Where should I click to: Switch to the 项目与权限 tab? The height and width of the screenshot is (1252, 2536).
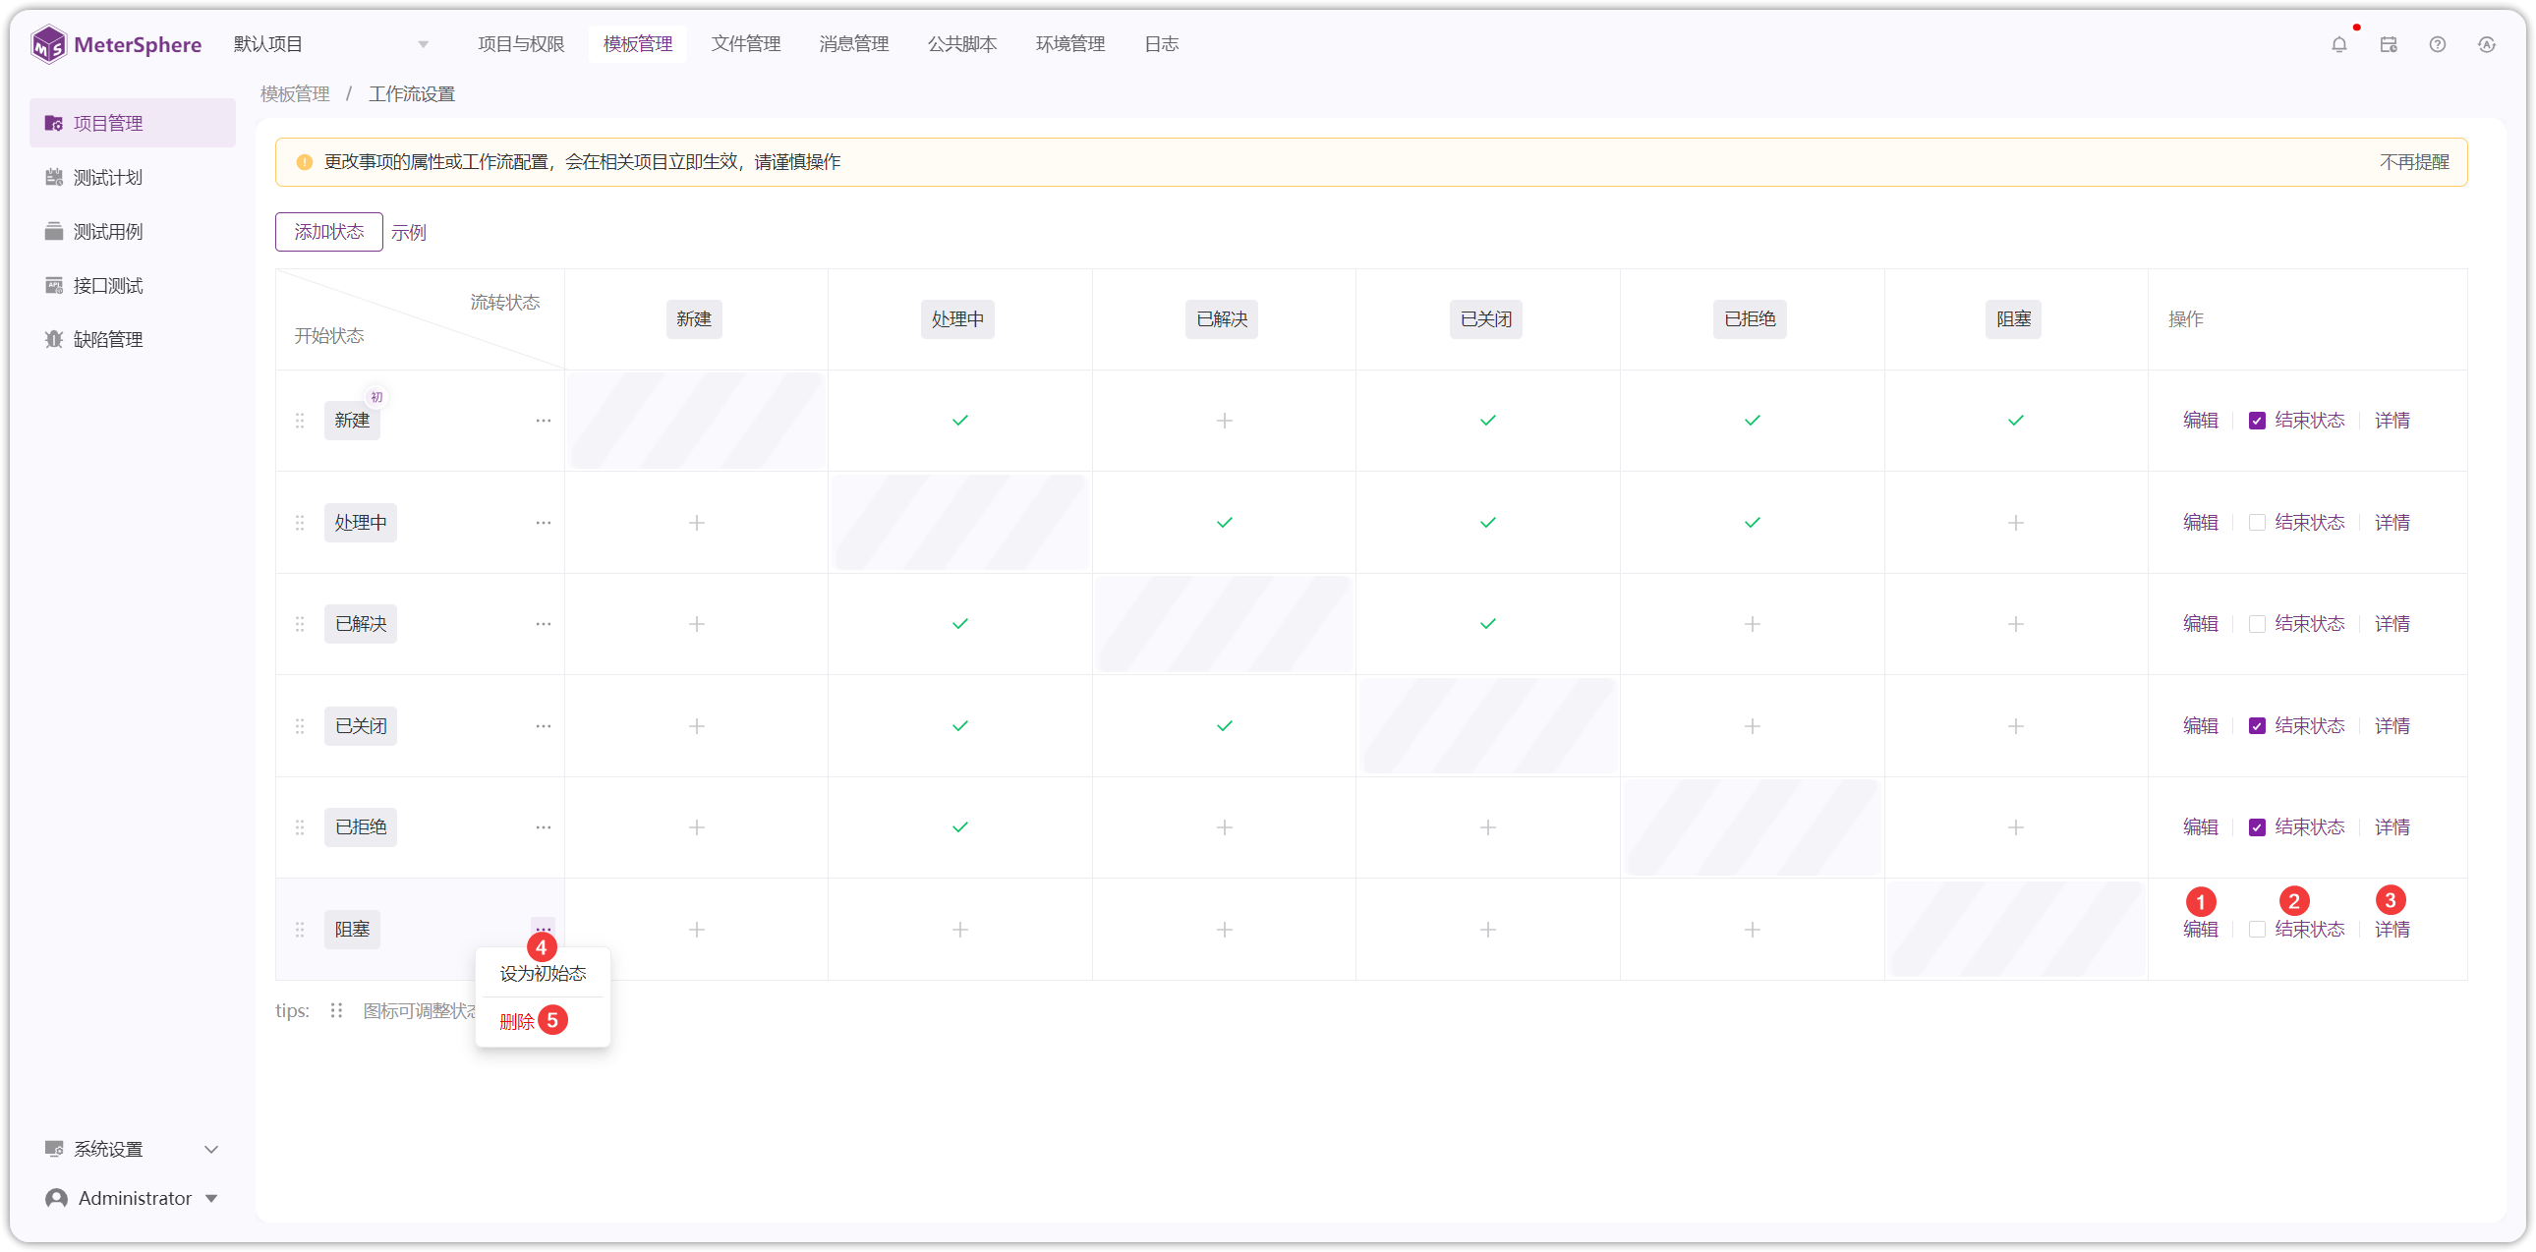point(521,44)
